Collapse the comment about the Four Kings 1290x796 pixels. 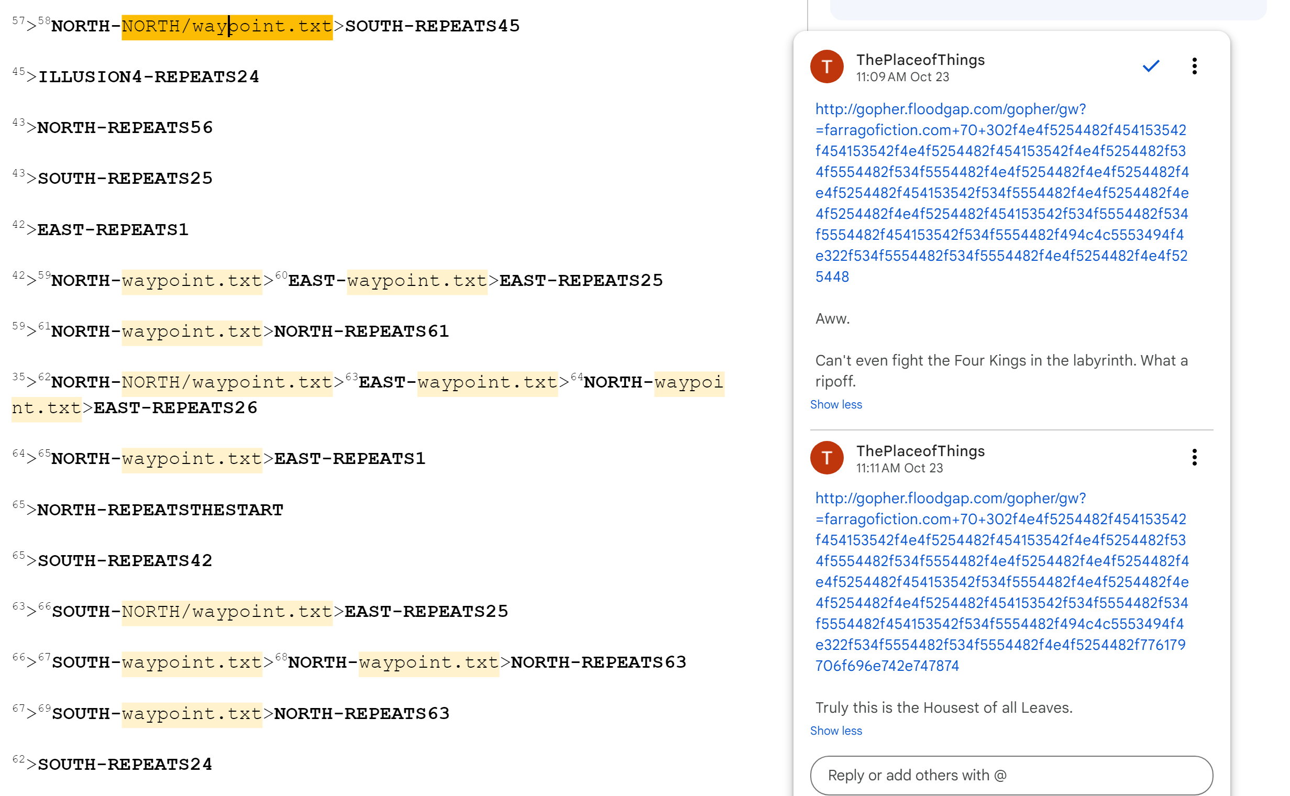point(835,404)
